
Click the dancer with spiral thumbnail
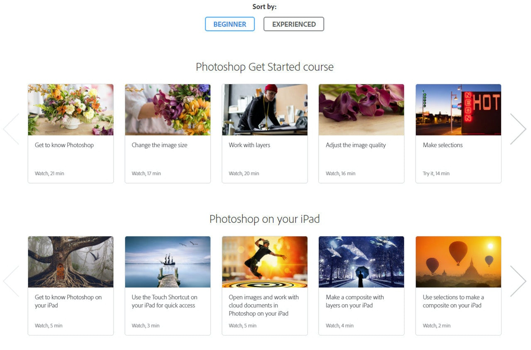coord(265,262)
